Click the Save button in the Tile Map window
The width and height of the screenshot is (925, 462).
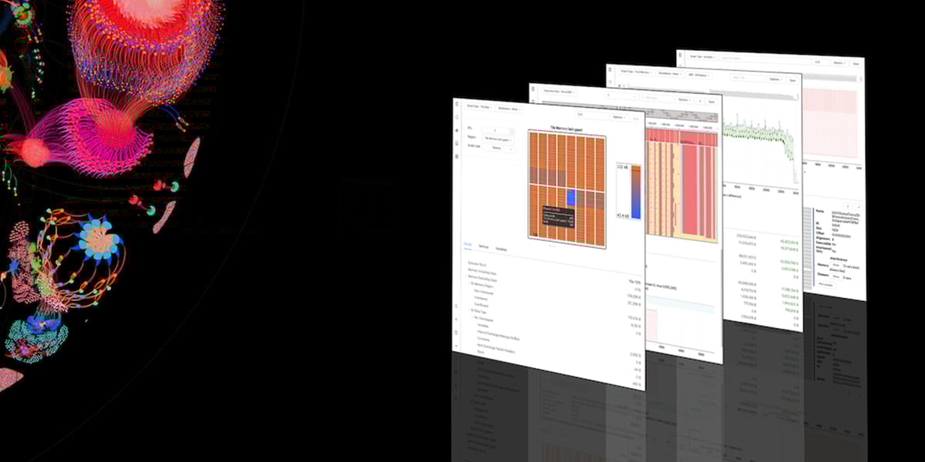coord(637,119)
